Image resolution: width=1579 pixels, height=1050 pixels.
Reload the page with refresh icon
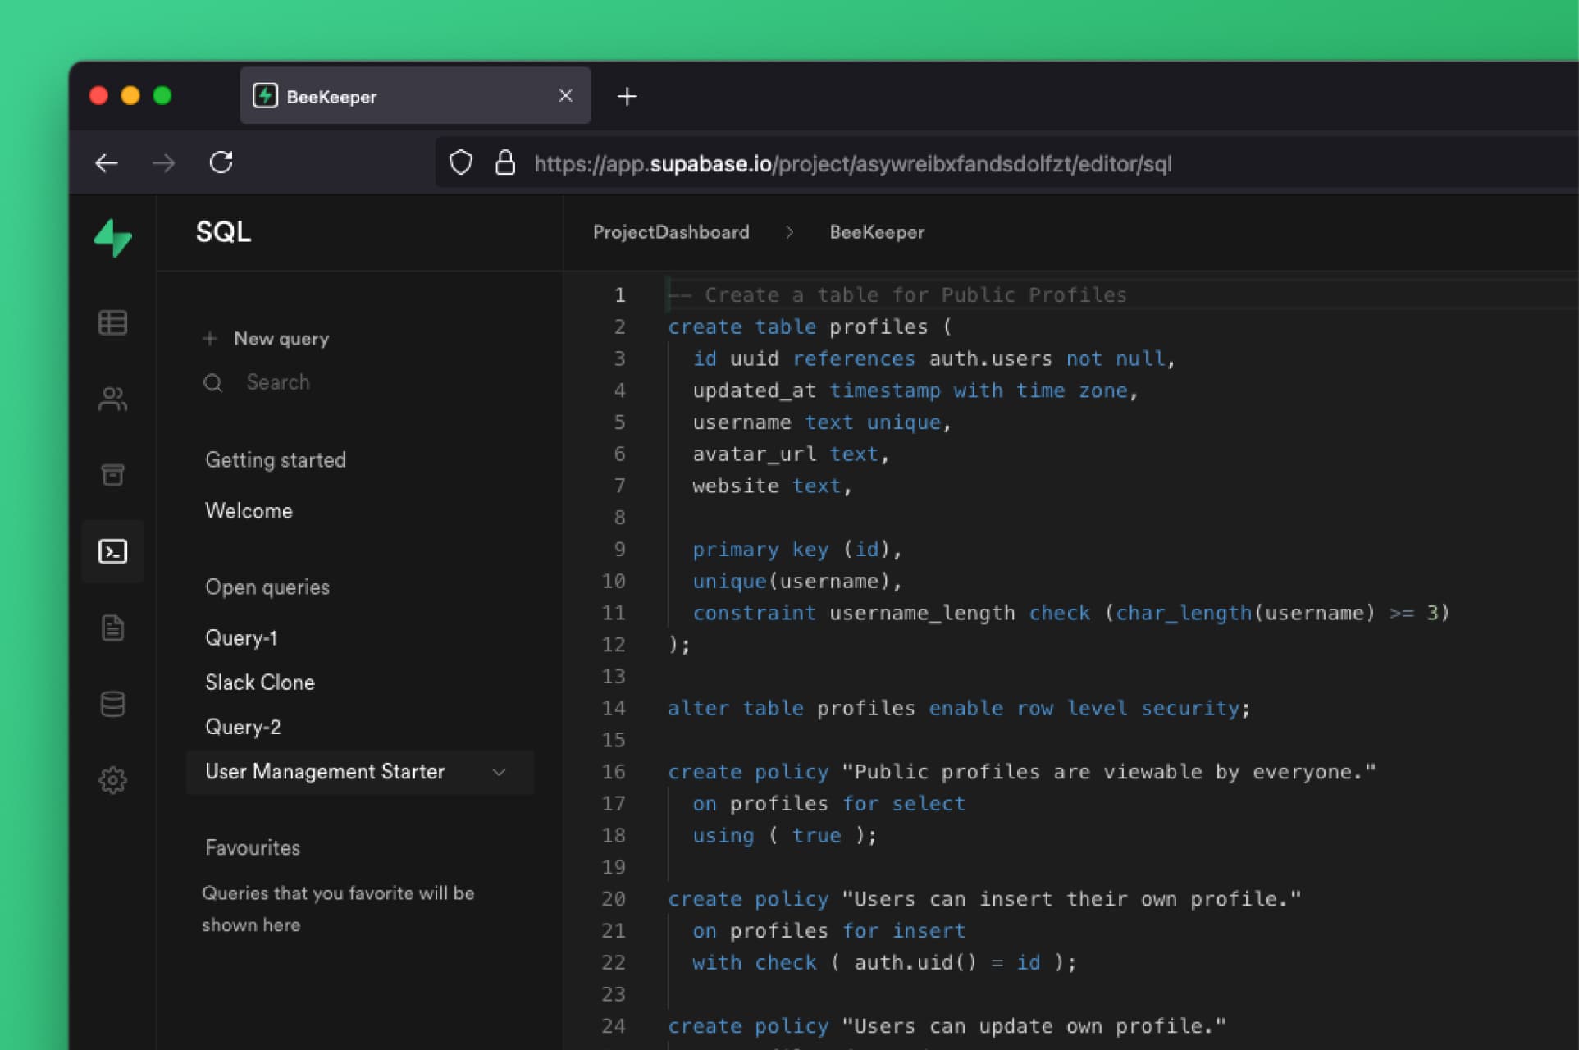coord(221,162)
